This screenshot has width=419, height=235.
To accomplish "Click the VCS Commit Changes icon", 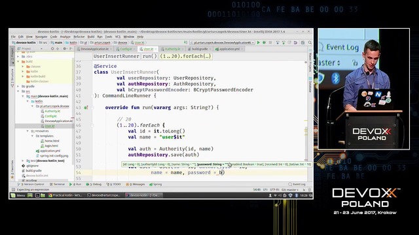I will (x=283, y=42).
